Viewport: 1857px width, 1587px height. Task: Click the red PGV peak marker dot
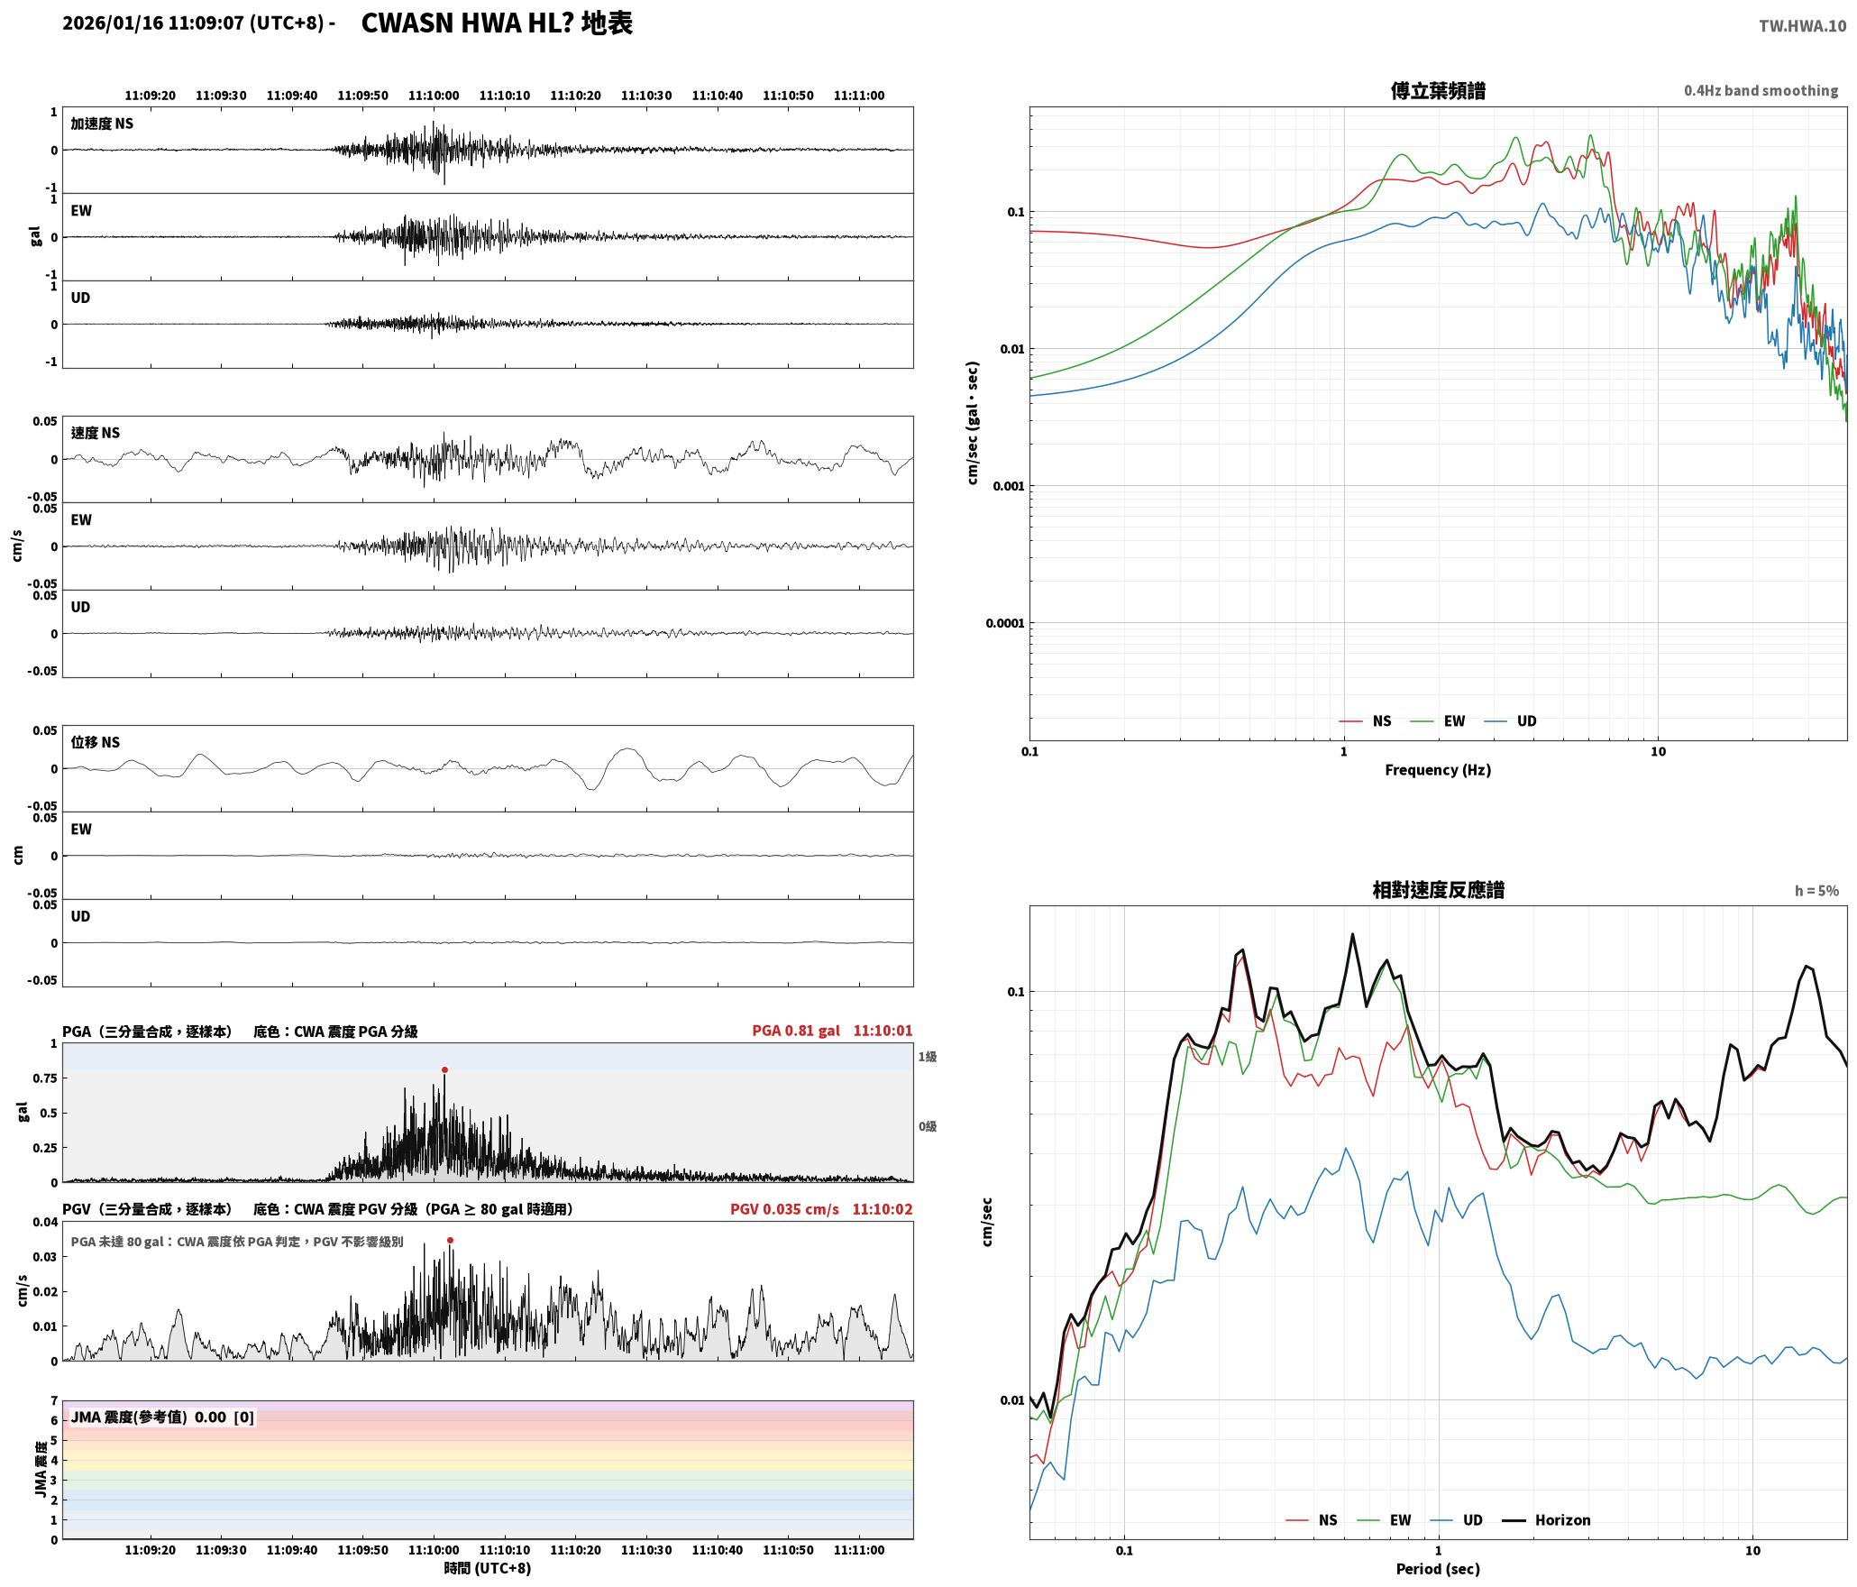coord(450,1241)
